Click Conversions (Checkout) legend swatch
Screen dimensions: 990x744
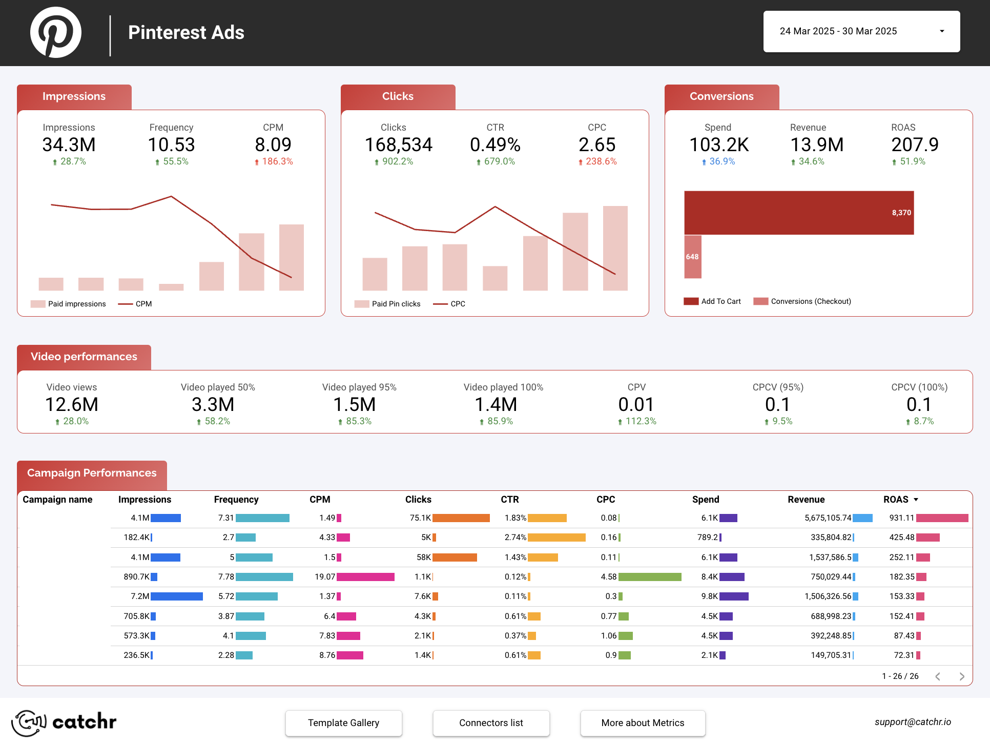tap(761, 301)
